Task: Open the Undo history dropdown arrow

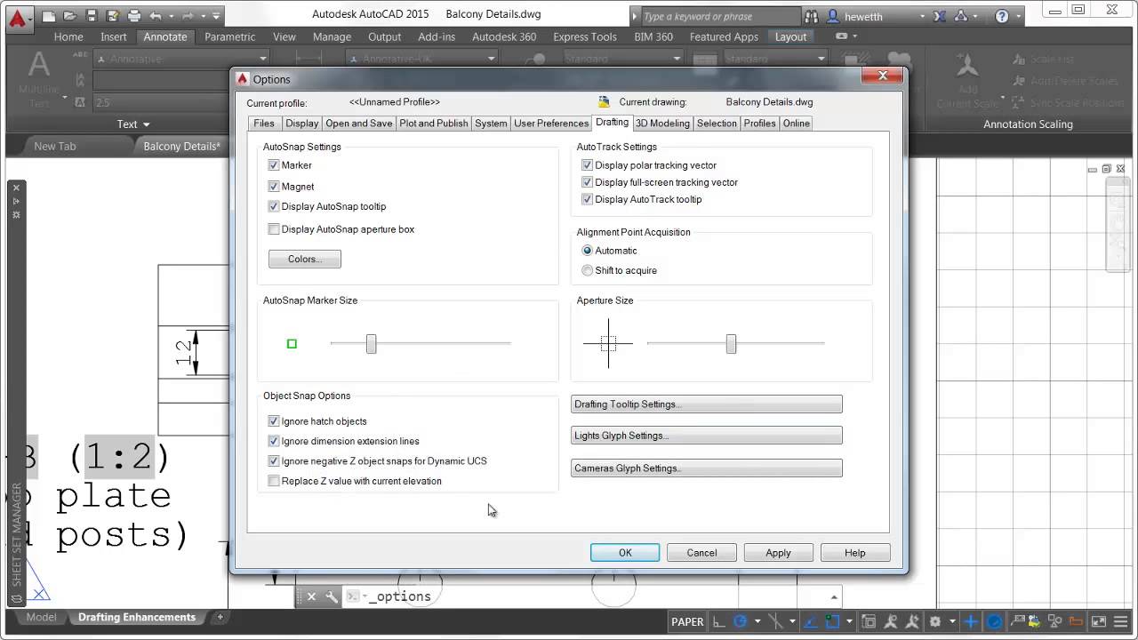Action: tap(170, 16)
